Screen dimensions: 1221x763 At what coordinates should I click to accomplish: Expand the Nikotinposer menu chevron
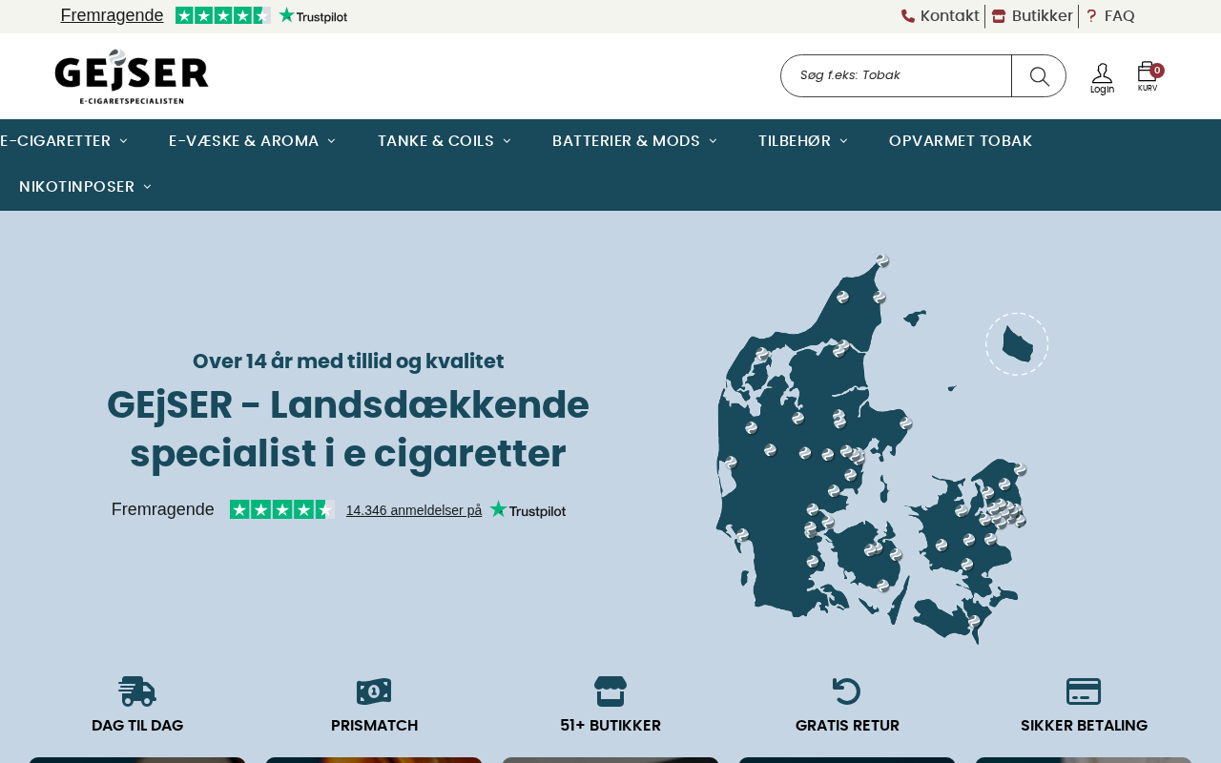pos(147,187)
